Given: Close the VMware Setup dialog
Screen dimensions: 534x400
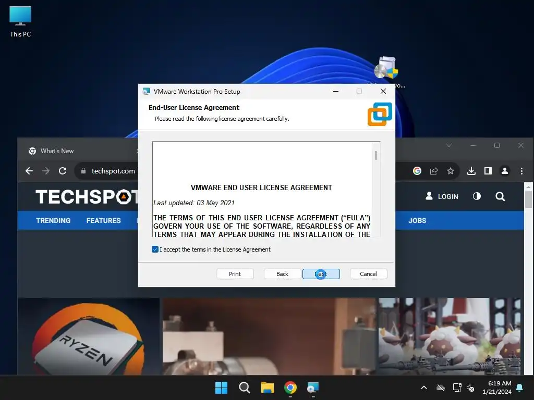Looking at the screenshot, I should pos(383,91).
